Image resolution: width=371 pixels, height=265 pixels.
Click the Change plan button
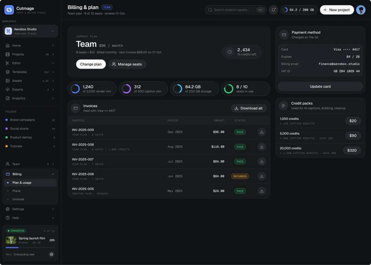(x=91, y=64)
